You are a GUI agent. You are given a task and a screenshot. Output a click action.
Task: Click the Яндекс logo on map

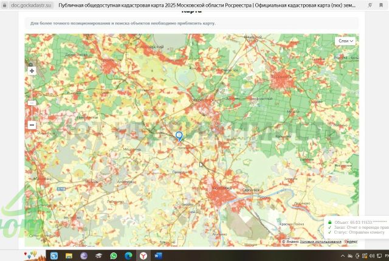click(x=351, y=242)
